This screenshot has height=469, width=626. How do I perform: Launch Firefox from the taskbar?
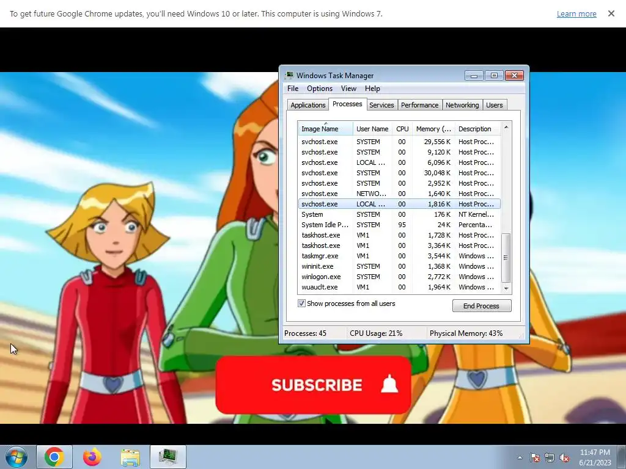click(x=92, y=457)
